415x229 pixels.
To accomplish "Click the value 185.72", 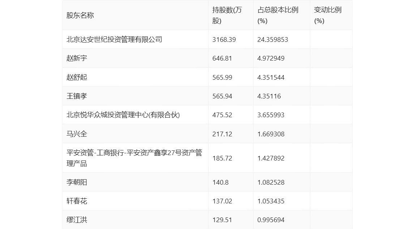I will [222, 158].
